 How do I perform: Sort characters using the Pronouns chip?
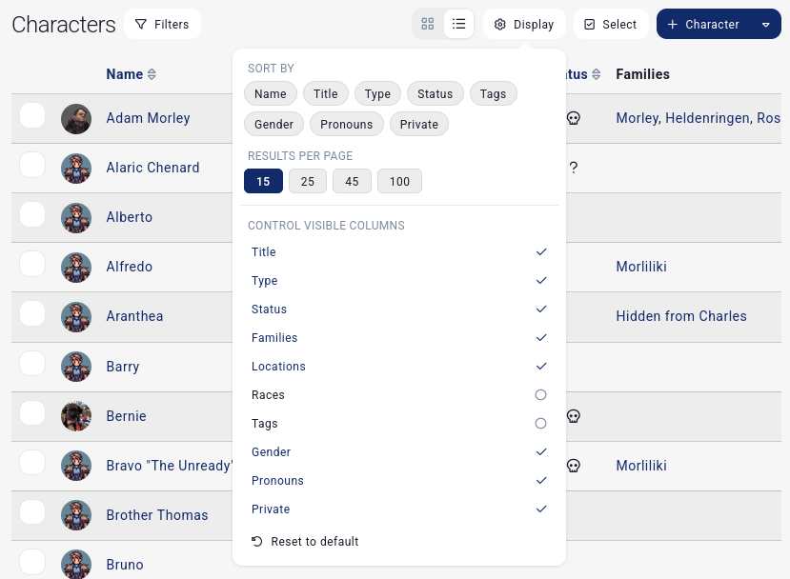pyautogui.click(x=346, y=124)
